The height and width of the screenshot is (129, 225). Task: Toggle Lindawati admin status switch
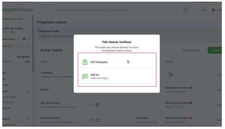tap(169, 74)
